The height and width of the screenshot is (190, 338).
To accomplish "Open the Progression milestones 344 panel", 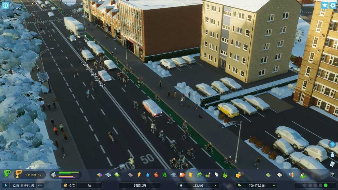I will pyautogui.click(x=7, y=174).
